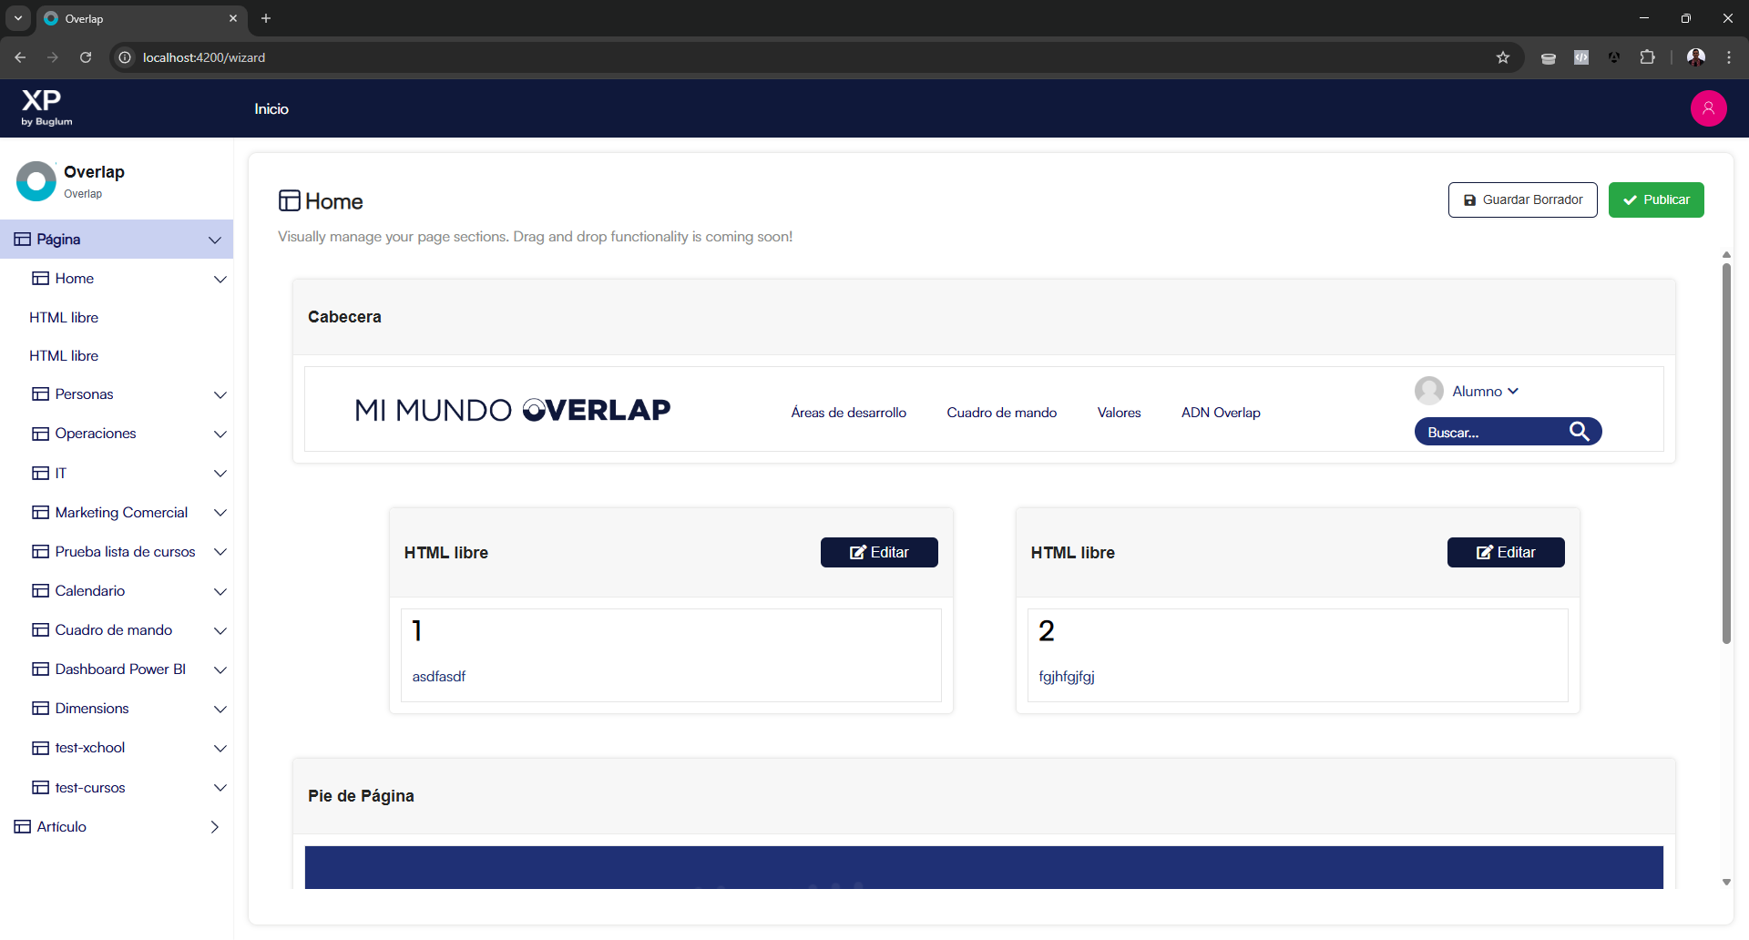Click the Overlap circular logo in sidebar
The image size is (1749, 940).
click(36, 181)
